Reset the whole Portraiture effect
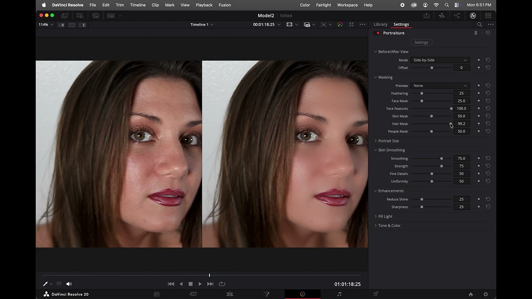This screenshot has height=299, width=532. 488,33
